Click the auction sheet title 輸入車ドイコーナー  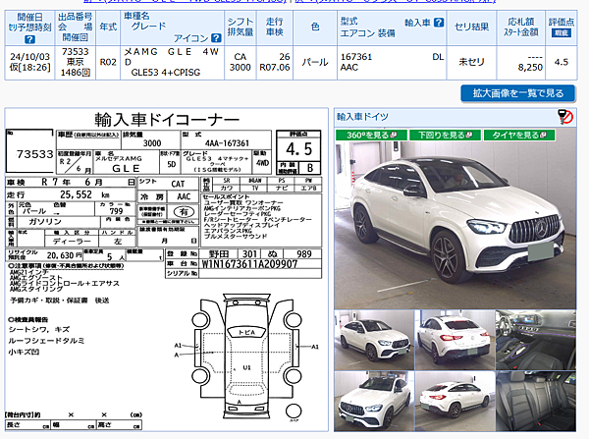(167, 120)
